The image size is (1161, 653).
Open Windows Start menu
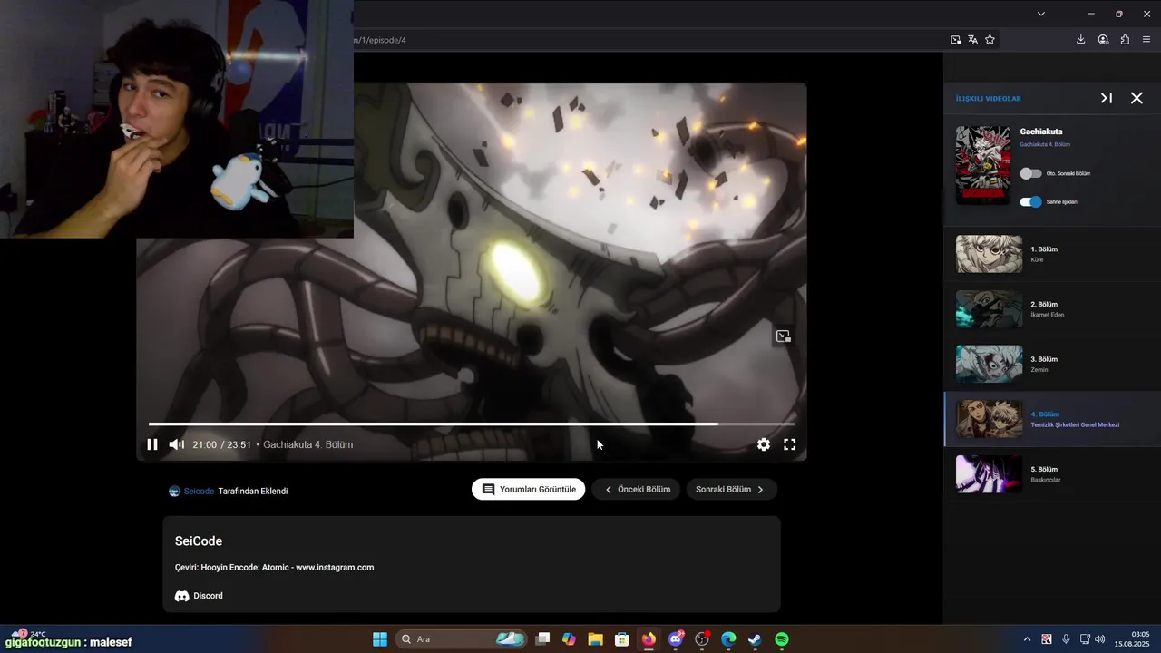click(380, 639)
